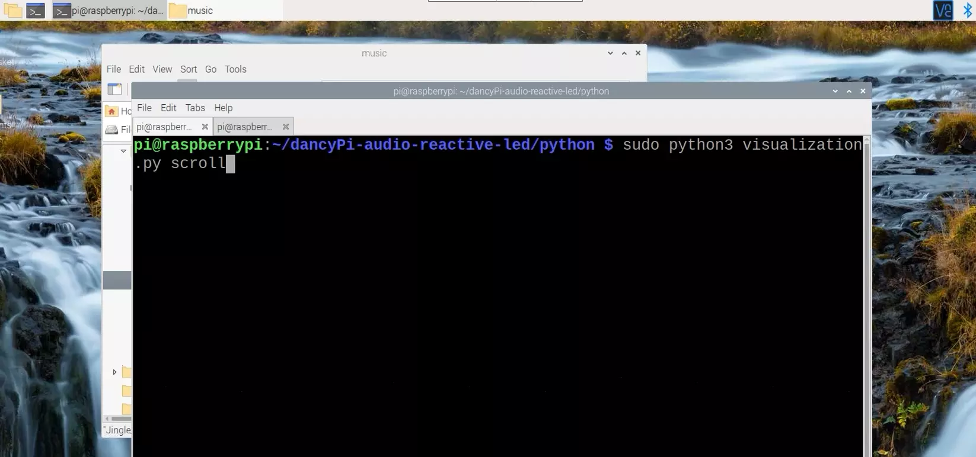Open the Sort menu in the file manager
This screenshot has height=457, width=976.
tap(188, 69)
